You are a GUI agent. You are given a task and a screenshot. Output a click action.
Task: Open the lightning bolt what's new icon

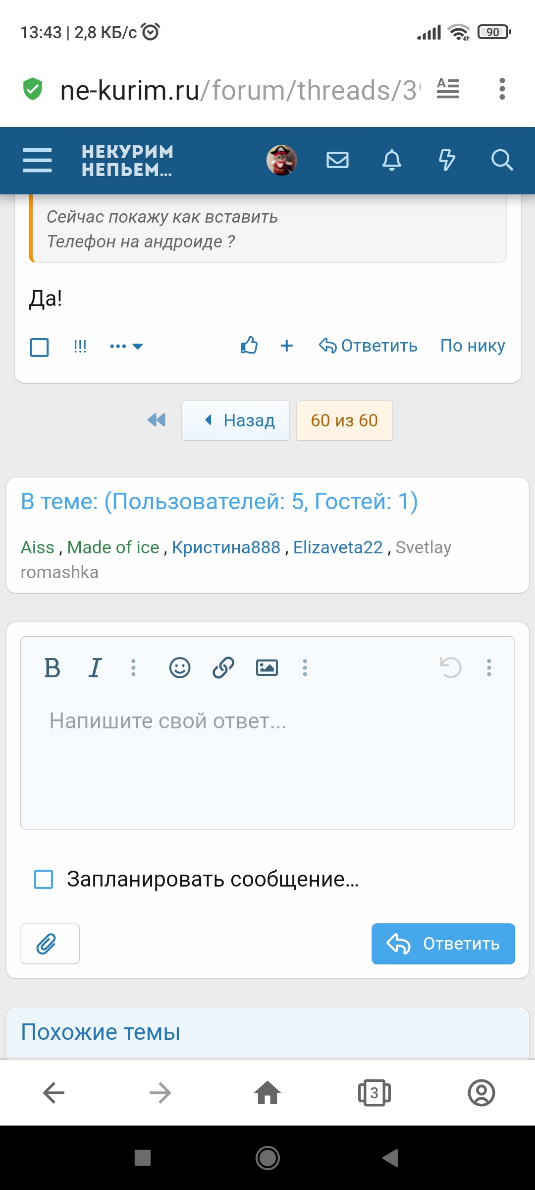click(446, 160)
